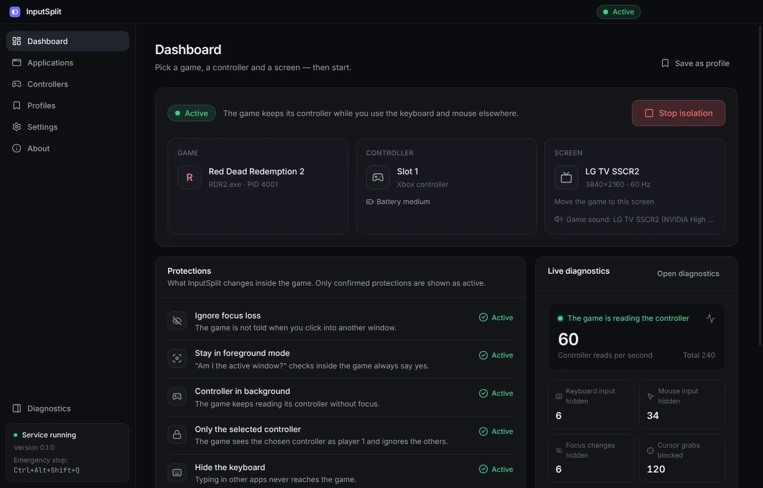Screen dimensions: 763x488
Task: Click the Slot 1 gamepad icon
Action: (378, 177)
